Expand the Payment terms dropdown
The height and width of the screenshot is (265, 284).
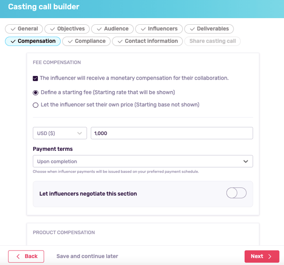point(143,161)
